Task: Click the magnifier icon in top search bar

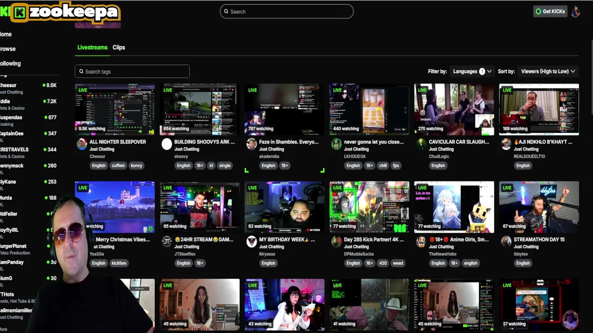Action: click(x=226, y=12)
